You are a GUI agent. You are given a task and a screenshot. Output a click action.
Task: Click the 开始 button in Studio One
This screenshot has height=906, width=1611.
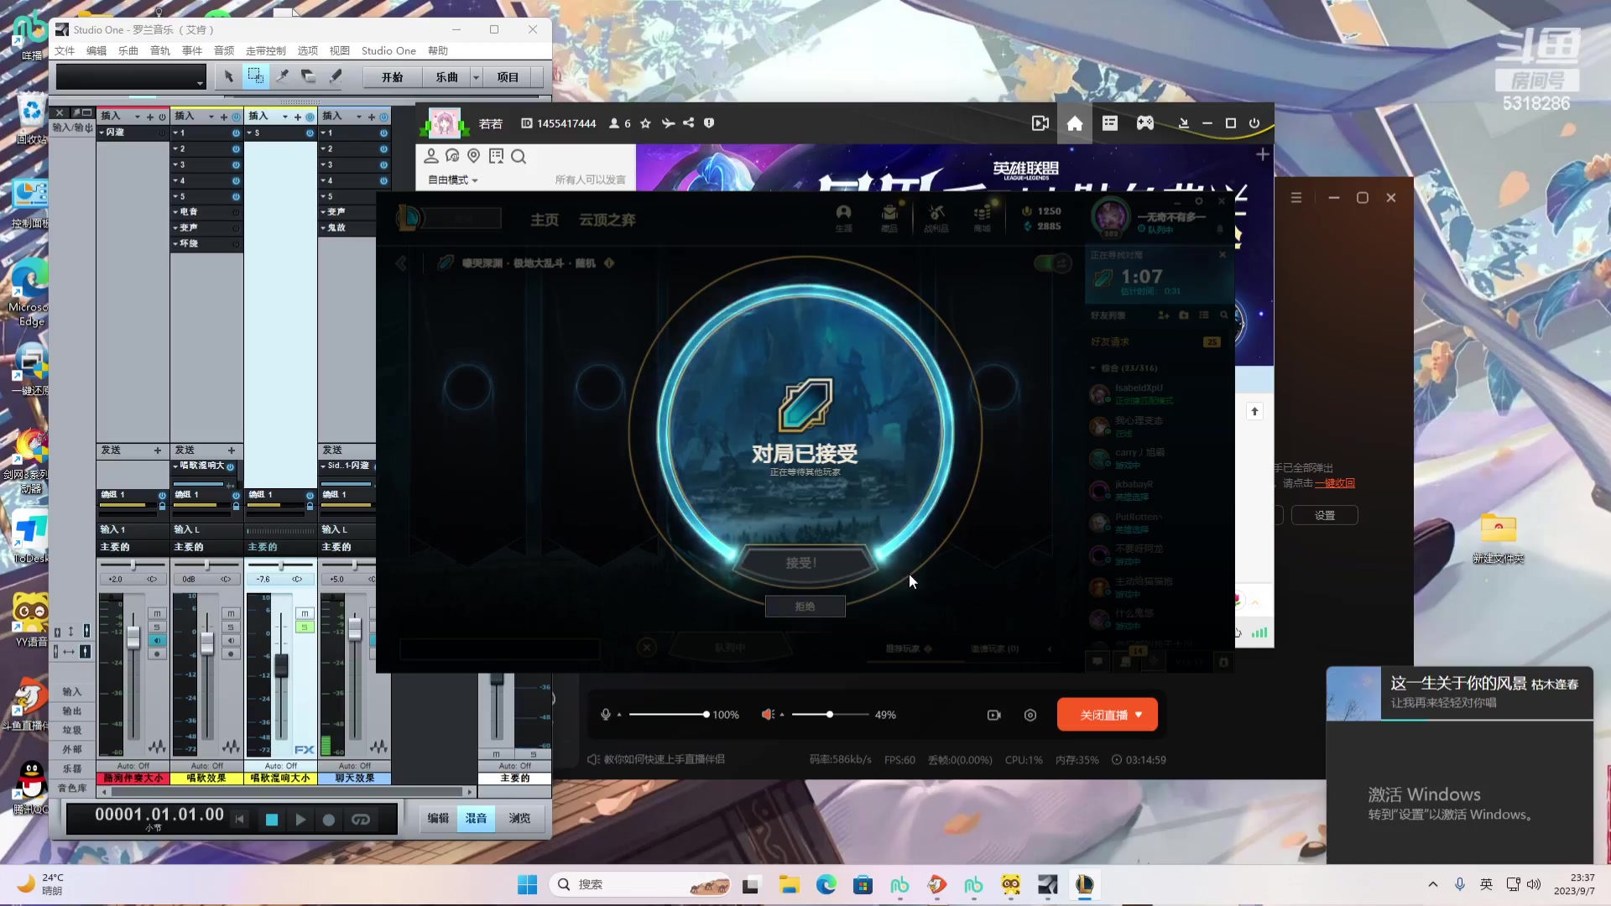[392, 77]
